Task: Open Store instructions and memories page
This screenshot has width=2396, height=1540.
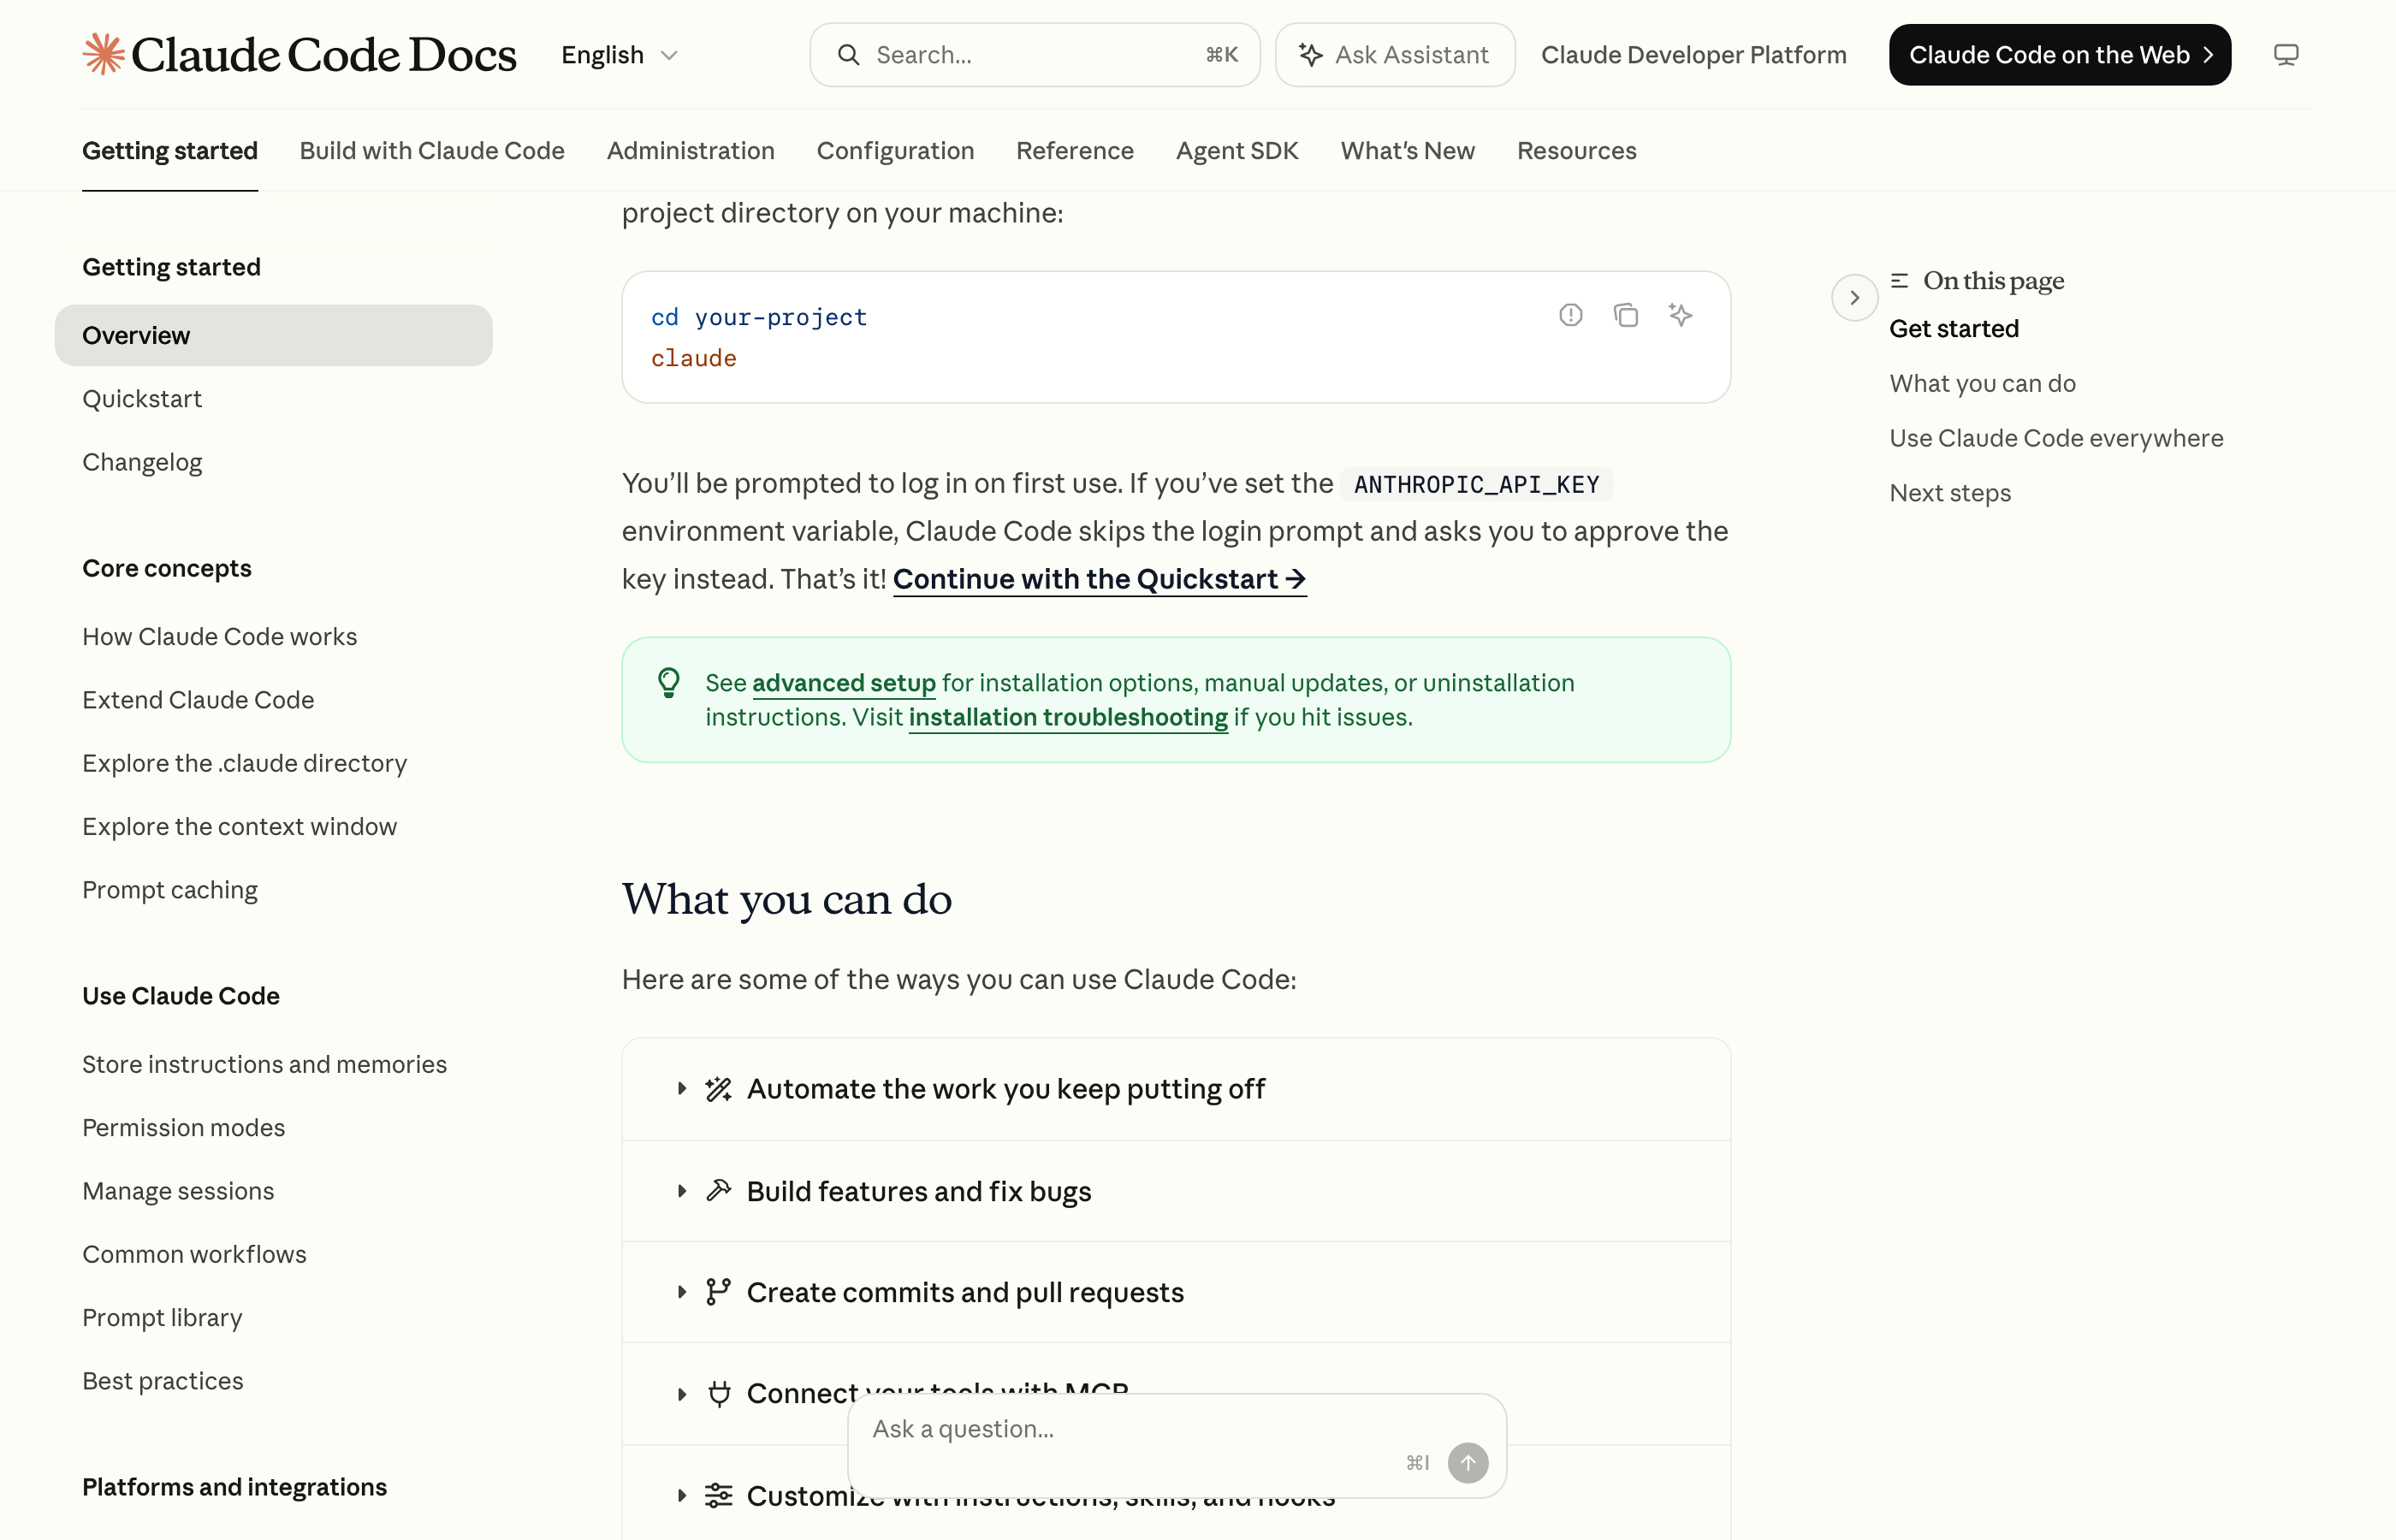Action: click(x=264, y=1064)
